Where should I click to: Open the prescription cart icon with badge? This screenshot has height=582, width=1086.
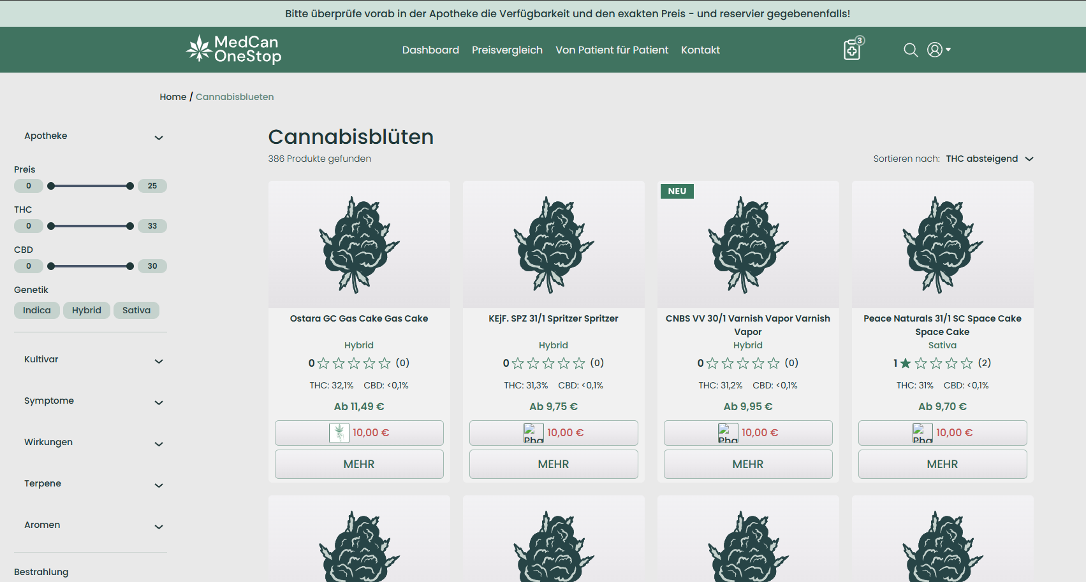click(x=852, y=50)
